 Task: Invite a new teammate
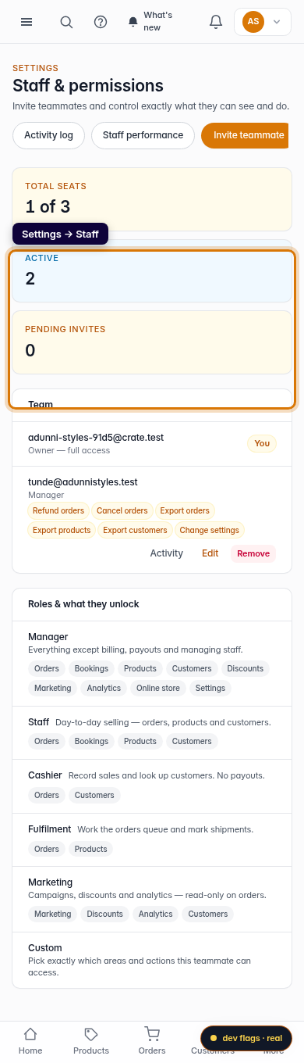pyautogui.click(x=245, y=135)
